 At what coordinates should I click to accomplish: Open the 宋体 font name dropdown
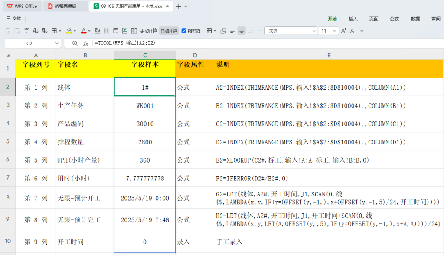[x=314, y=31]
